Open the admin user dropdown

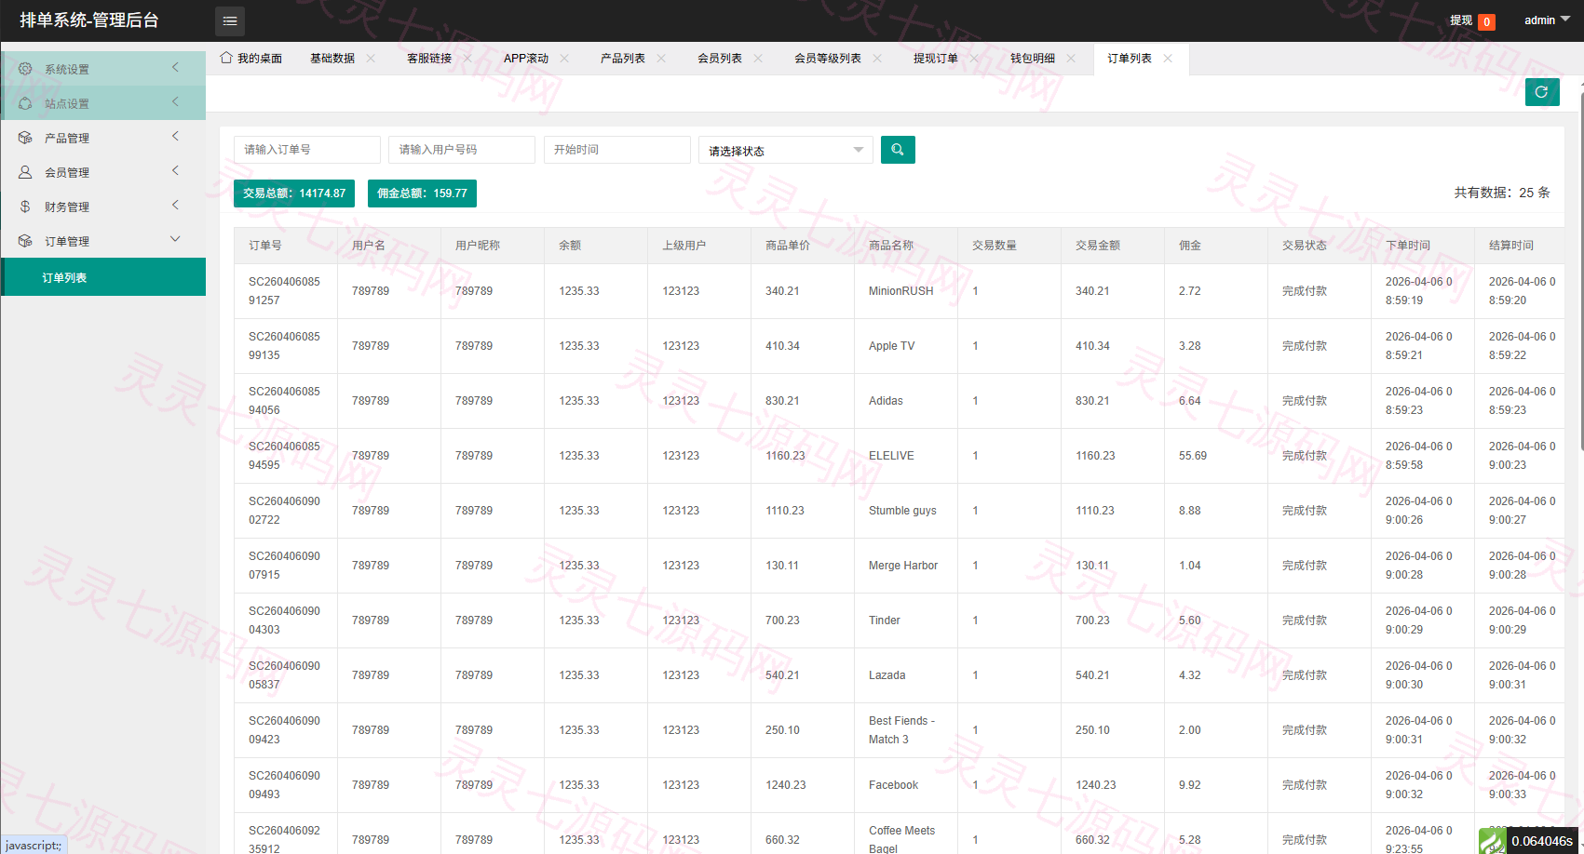click(1547, 20)
